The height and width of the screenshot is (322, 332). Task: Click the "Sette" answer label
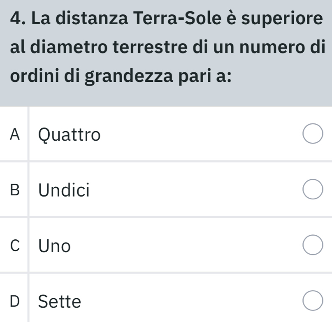coord(60,302)
